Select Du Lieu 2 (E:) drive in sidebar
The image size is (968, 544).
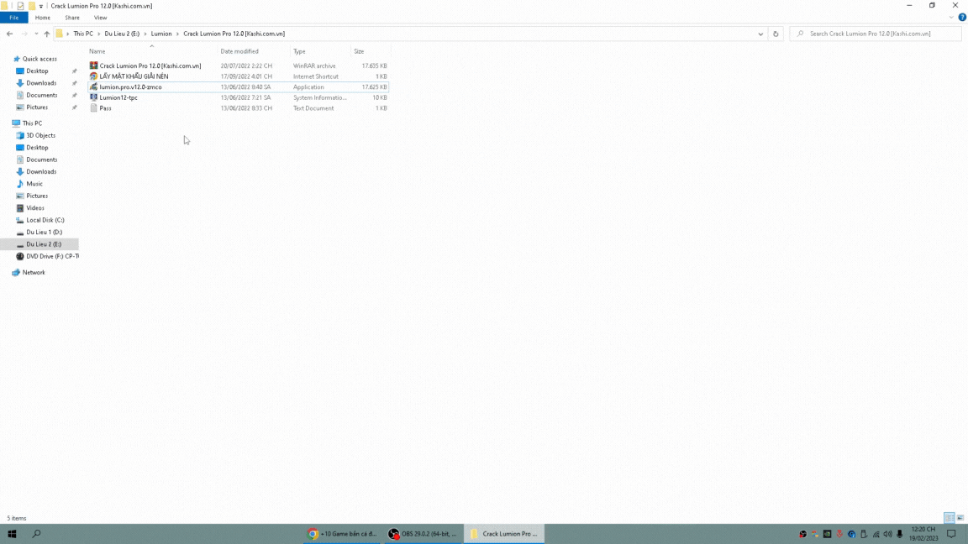coord(43,244)
